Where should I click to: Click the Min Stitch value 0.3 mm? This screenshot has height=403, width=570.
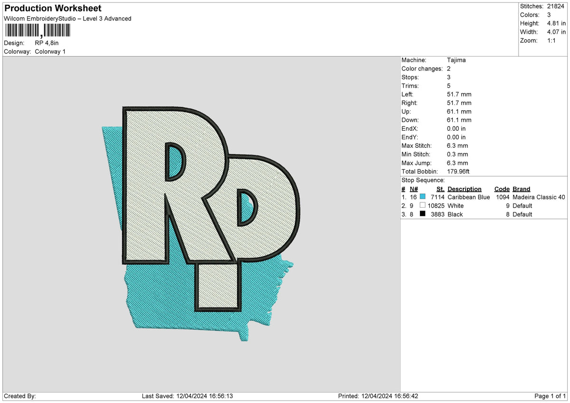pyautogui.click(x=457, y=154)
